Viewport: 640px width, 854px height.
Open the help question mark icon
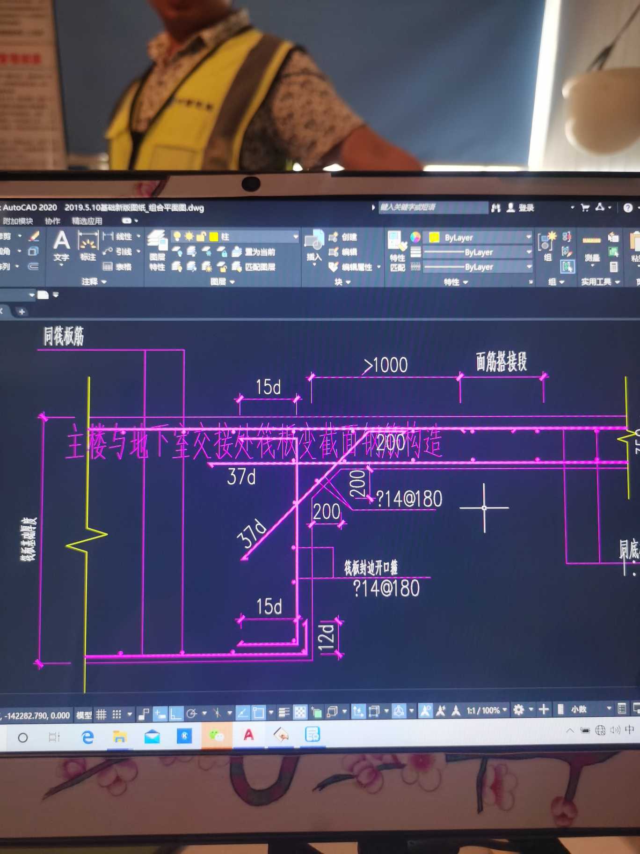tap(628, 207)
